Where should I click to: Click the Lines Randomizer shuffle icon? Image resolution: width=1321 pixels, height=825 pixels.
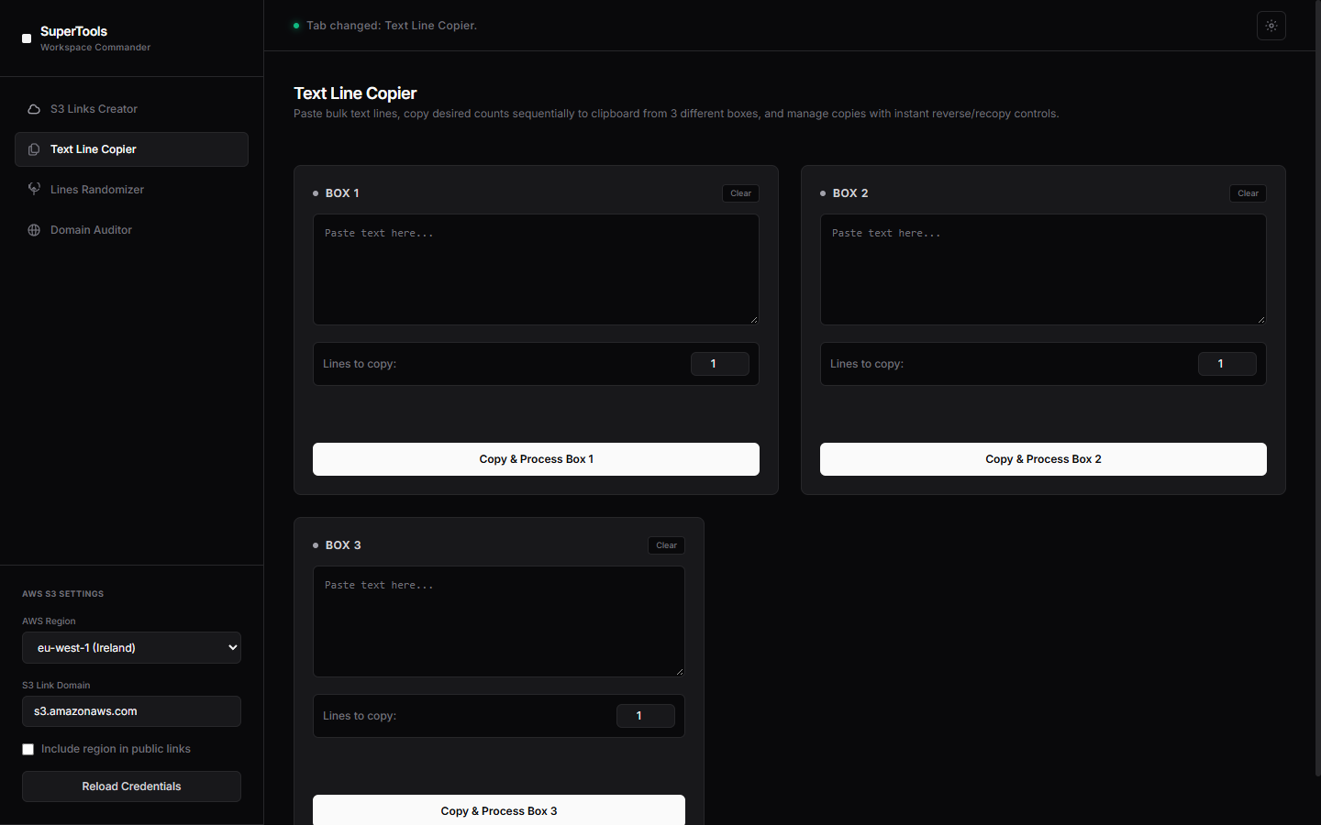point(34,189)
